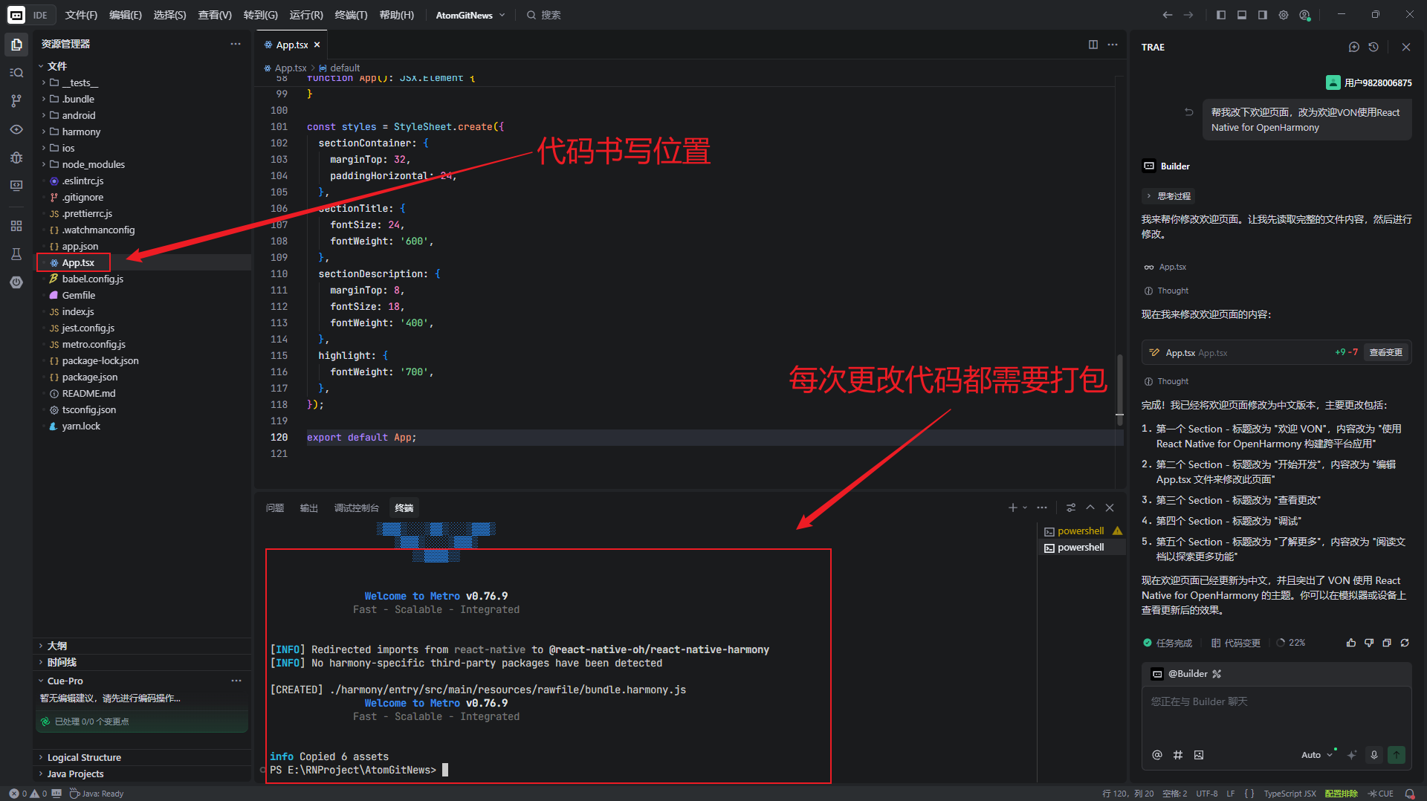Split the editor with the split icon
Screen dimensions: 1427x801
tap(1093, 45)
